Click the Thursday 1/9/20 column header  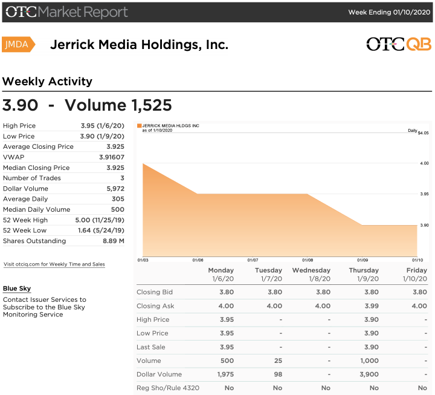click(x=364, y=275)
